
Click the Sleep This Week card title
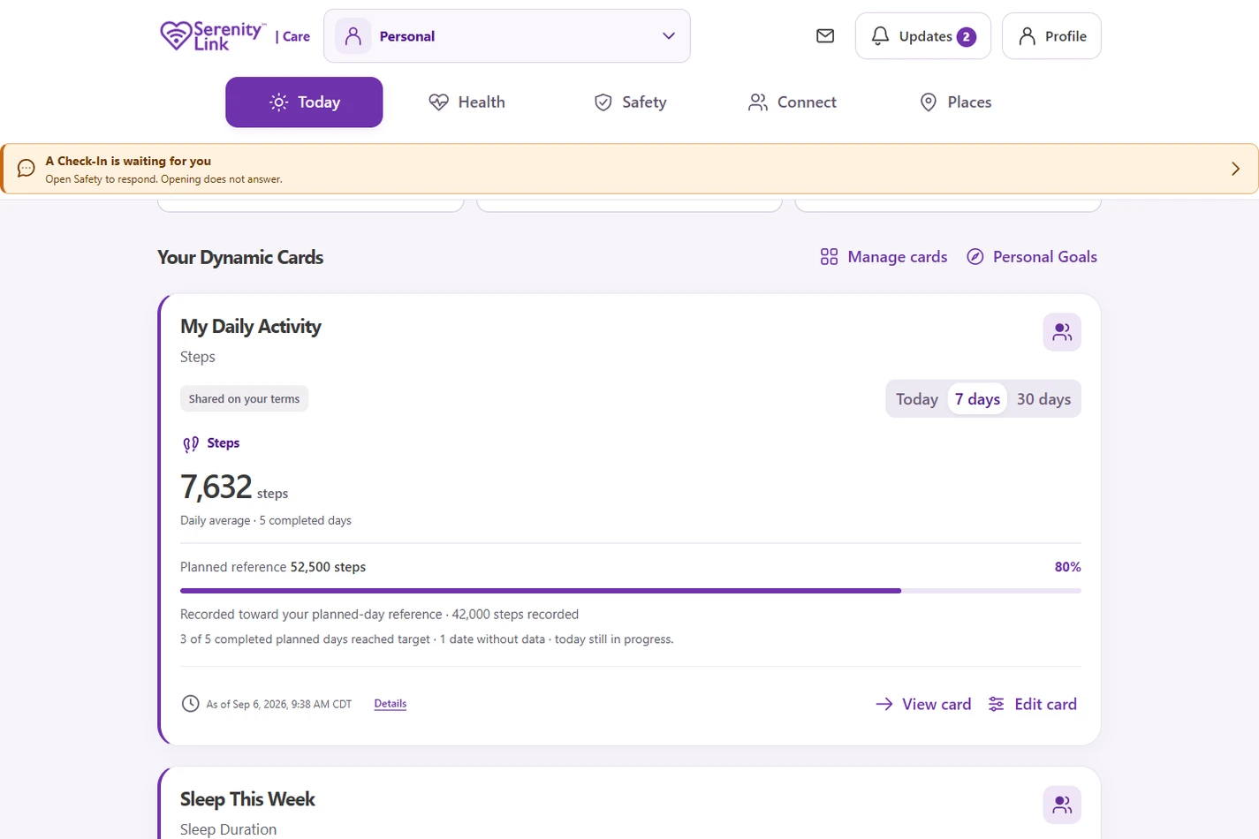pos(247,799)
